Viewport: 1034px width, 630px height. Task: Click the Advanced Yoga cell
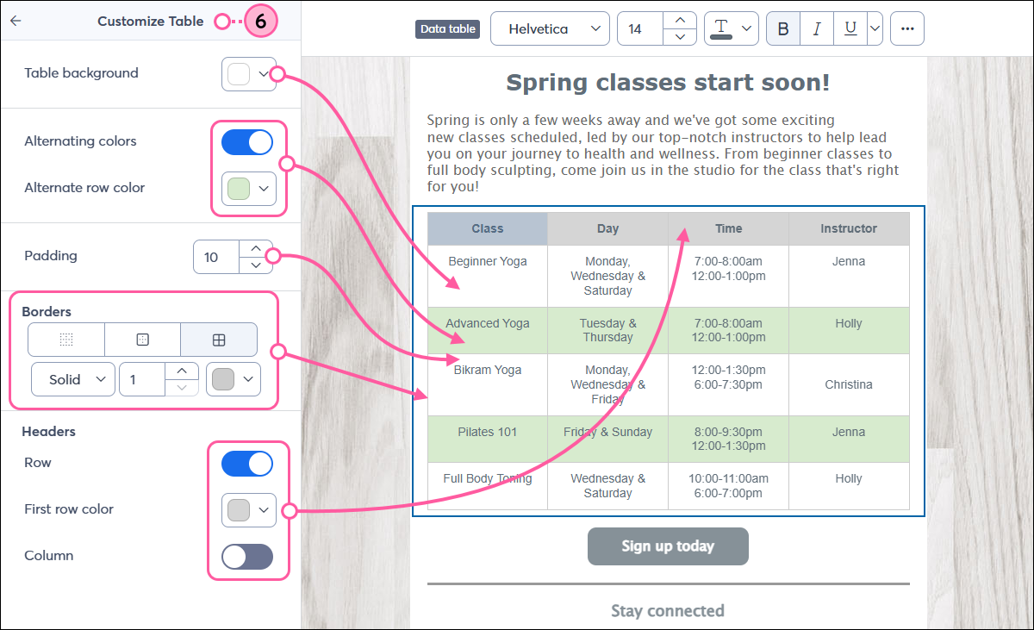pyautogui.click(x=488, y=330)
